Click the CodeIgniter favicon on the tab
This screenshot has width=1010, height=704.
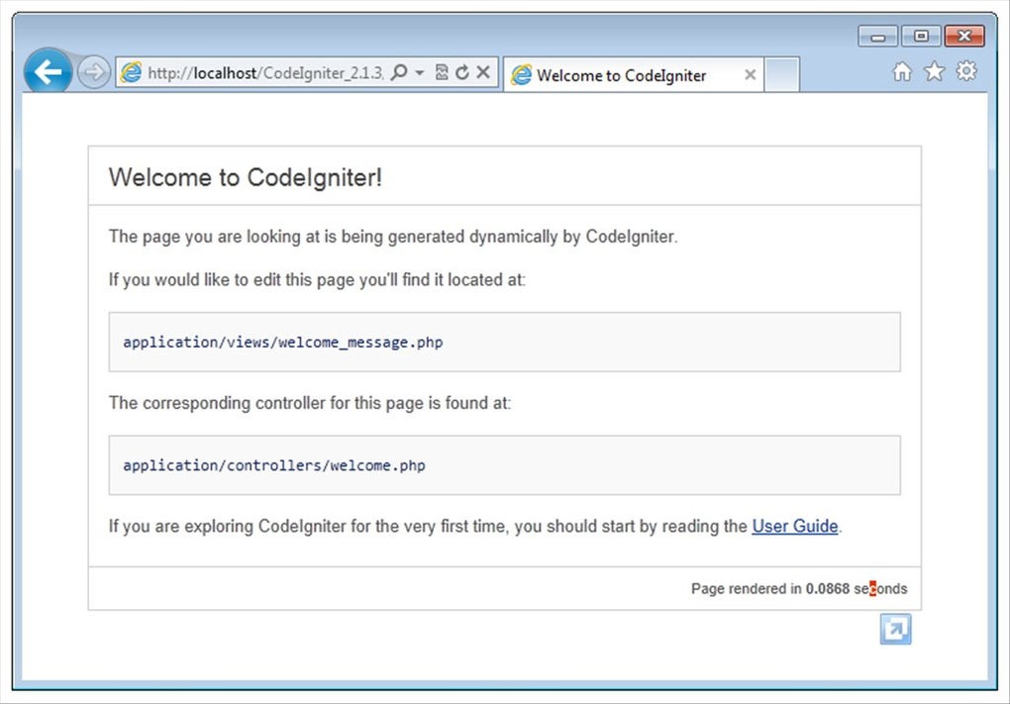[522, 74]
